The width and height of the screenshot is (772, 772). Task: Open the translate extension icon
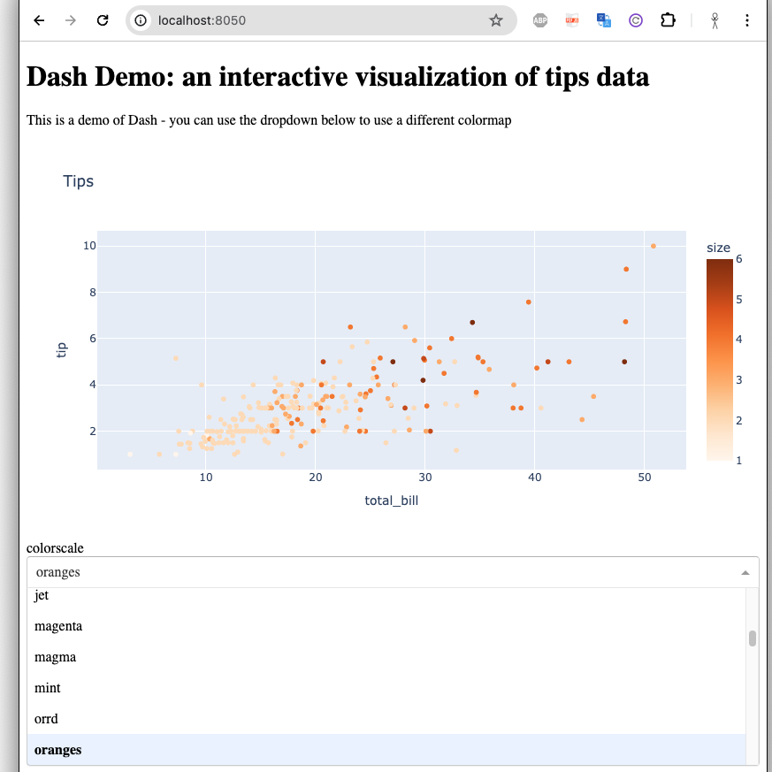[x=604, y=20]
